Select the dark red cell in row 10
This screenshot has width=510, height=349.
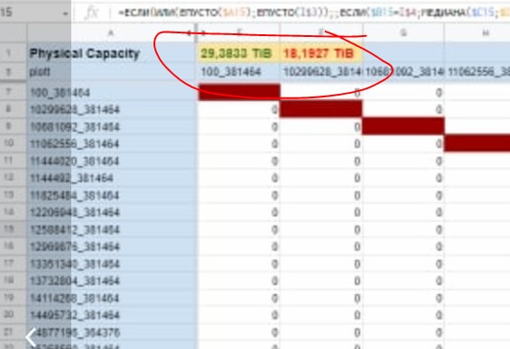click(478, 143)
